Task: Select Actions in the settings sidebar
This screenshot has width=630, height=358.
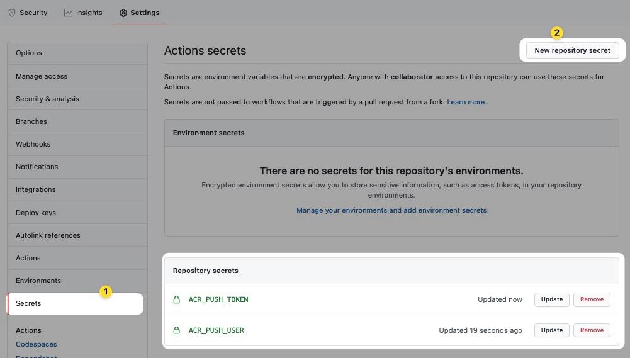Action: (x=77, y=258)
